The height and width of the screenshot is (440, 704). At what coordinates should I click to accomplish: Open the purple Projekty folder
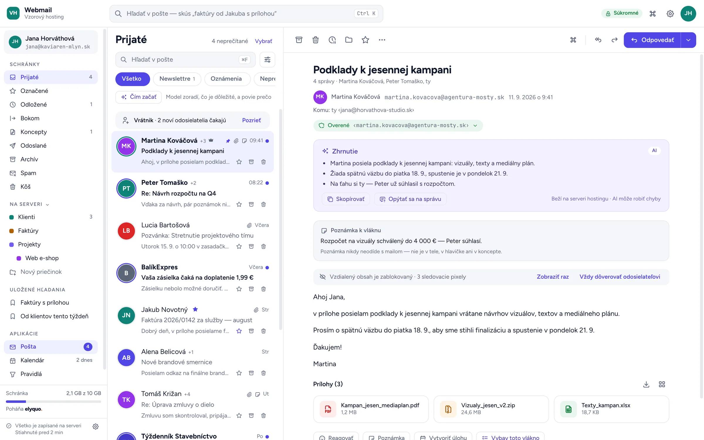[51, 244]
